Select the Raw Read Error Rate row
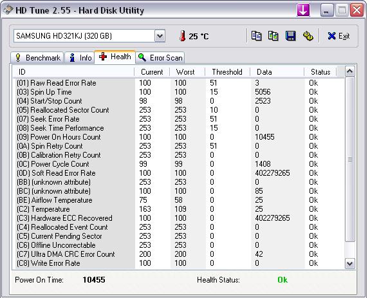Screen dimensions: 370x298 180,83
